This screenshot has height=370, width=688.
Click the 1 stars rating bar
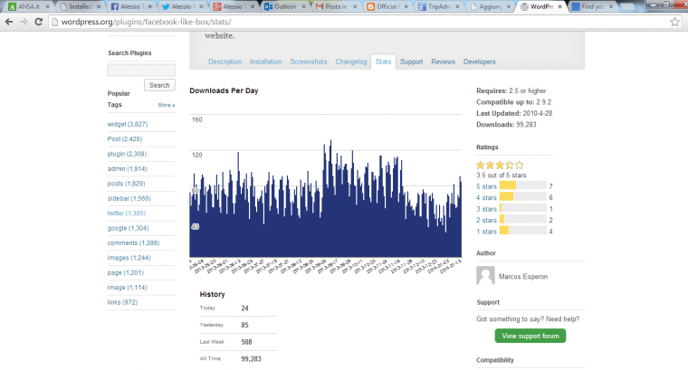(523, 230)
